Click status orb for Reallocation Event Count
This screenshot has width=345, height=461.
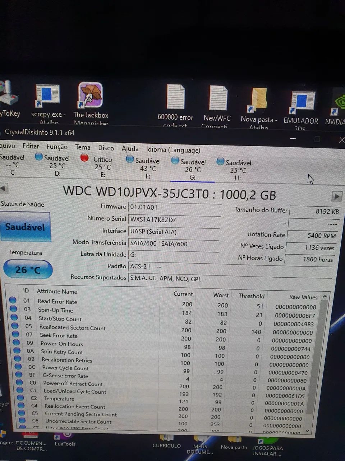pyautogui.click(x=21, y=405)
